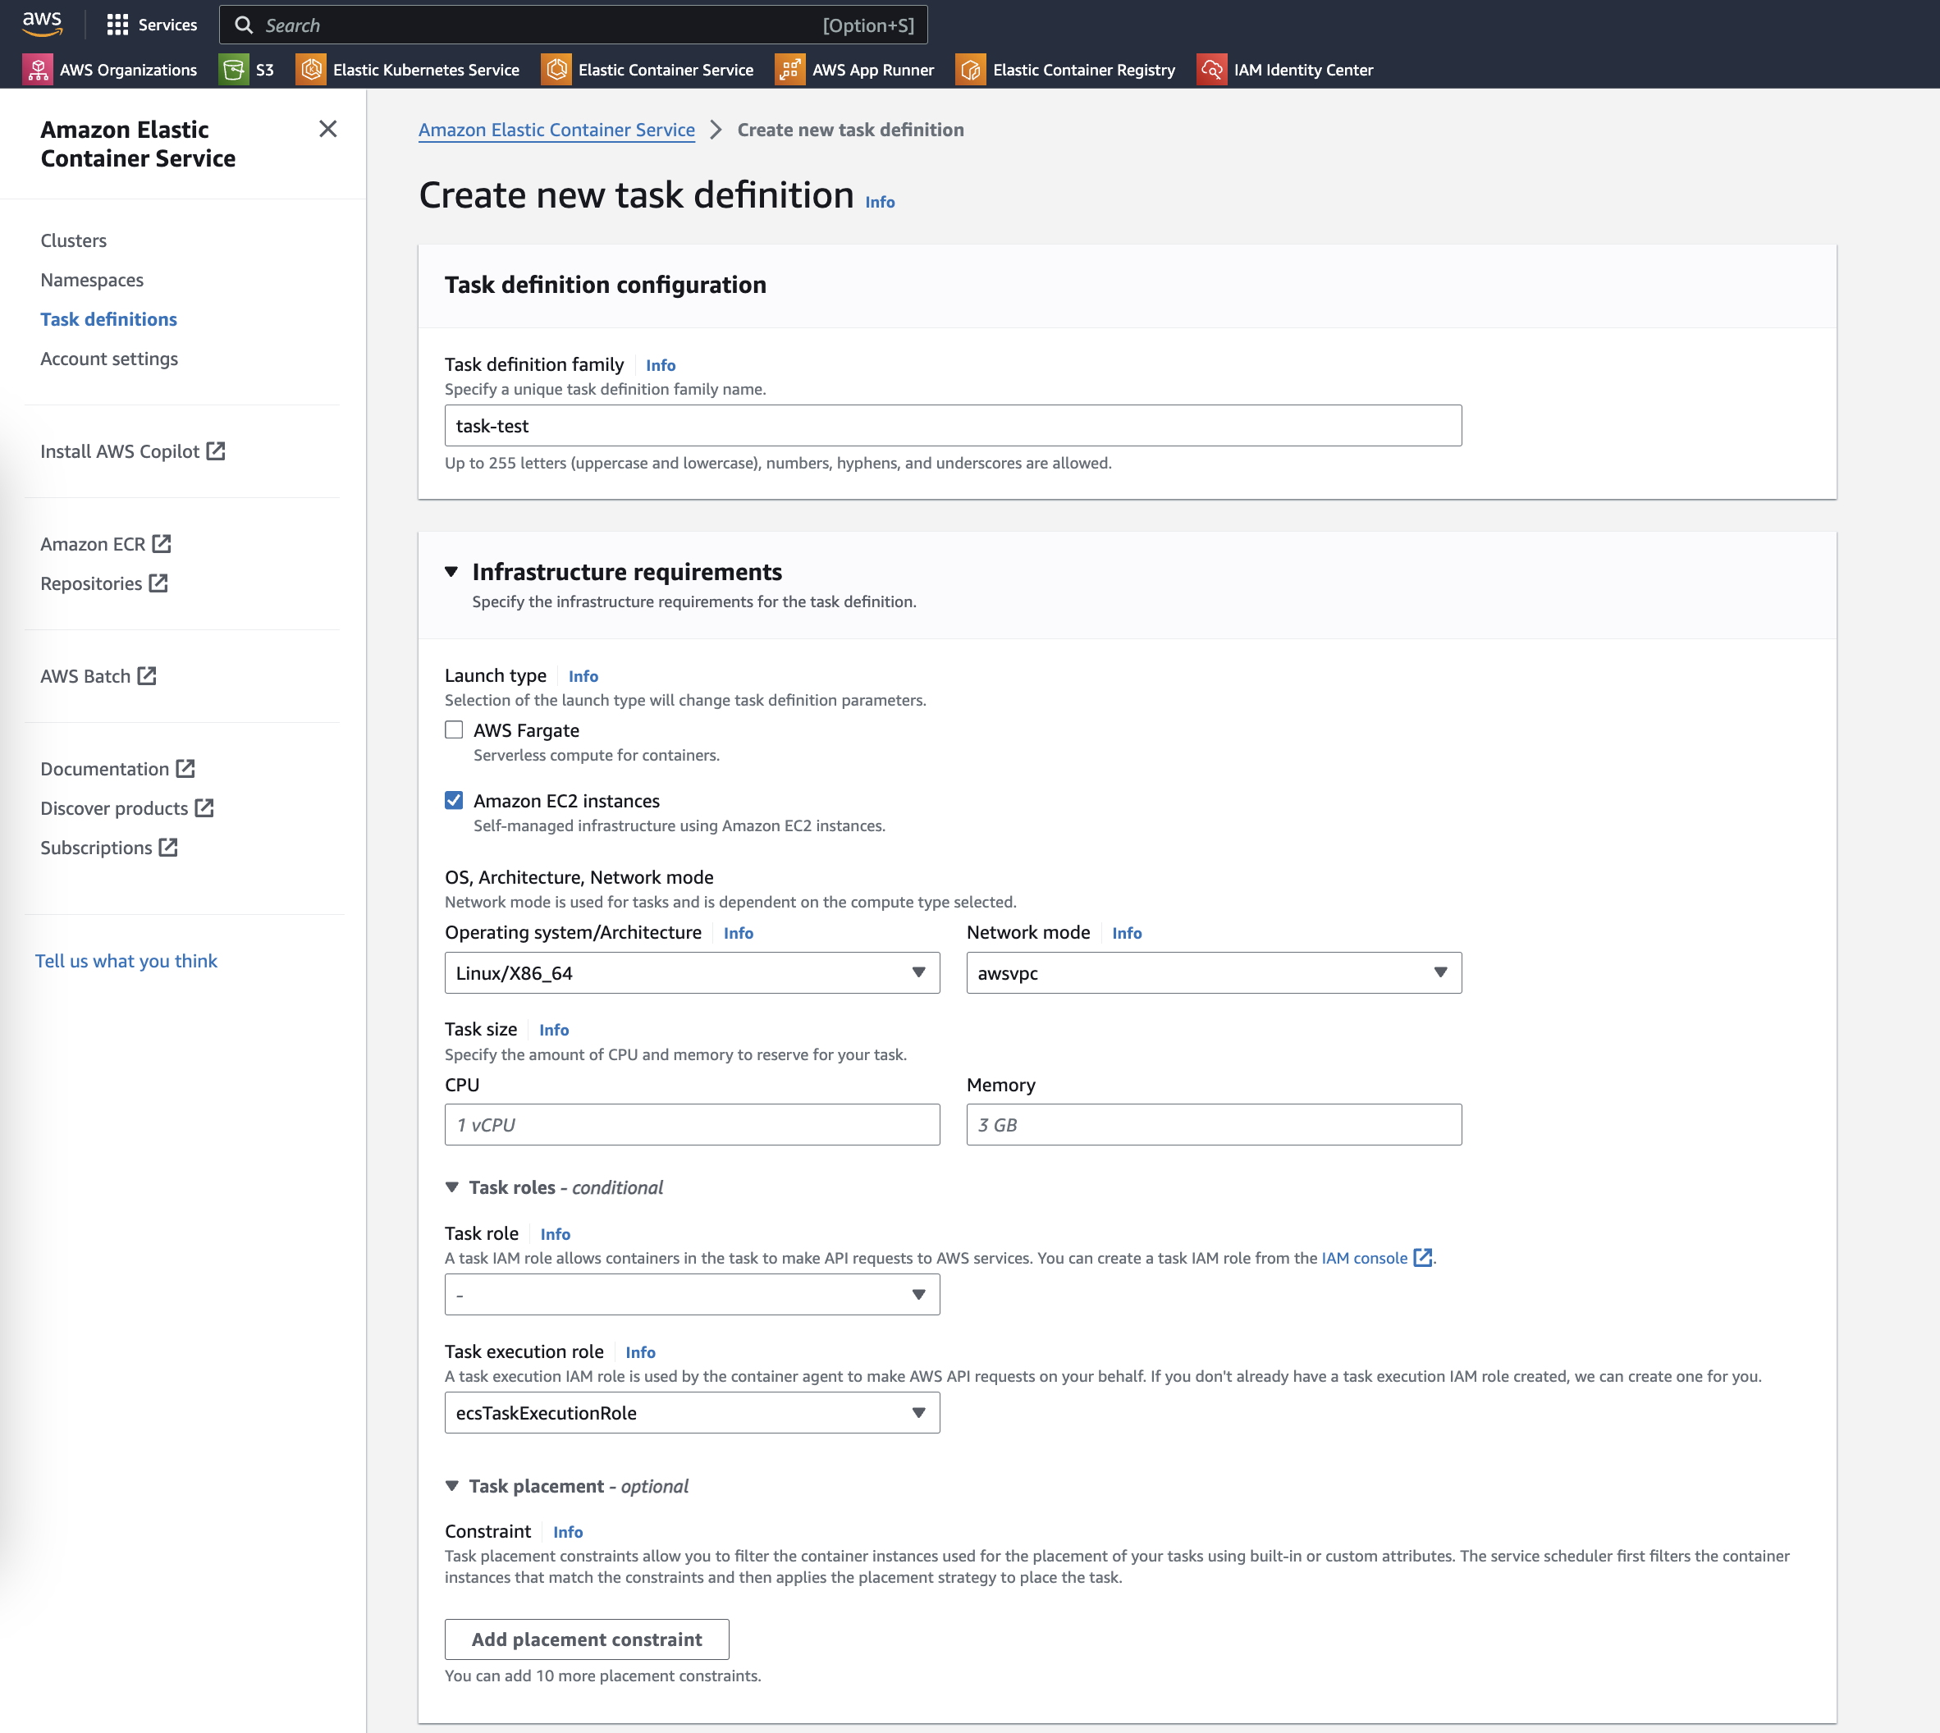Open the S3 bucket shortcut icon
1940x1733 pixels.
233,70
